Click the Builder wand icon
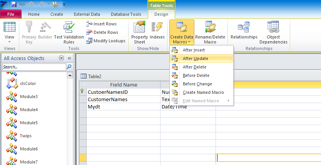This screenshot has height=165, width=321. (x=45, y=27)
